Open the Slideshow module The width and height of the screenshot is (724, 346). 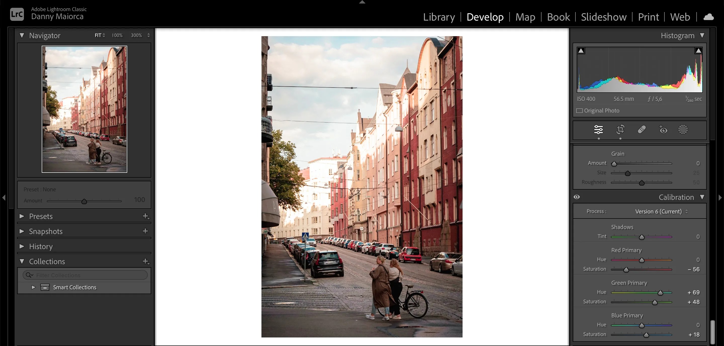pos(603,17)
